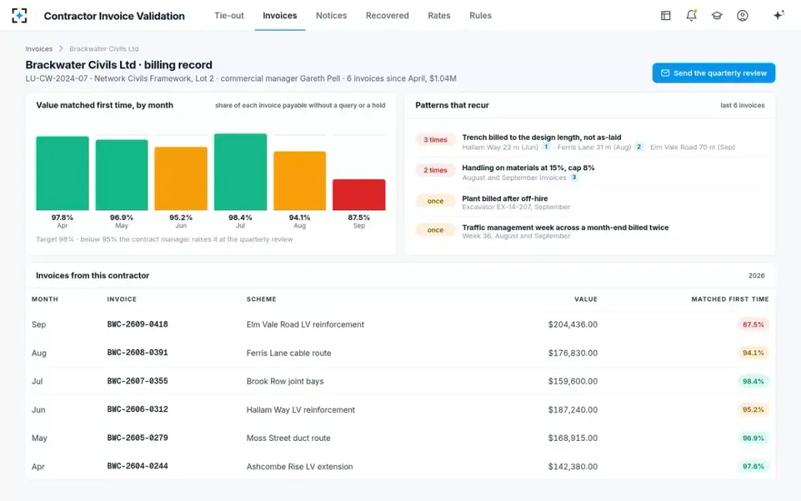Go to the Recovered tab
Image resolution: width=801 pixels, height=501 pixels.
(x=387, y=15)
